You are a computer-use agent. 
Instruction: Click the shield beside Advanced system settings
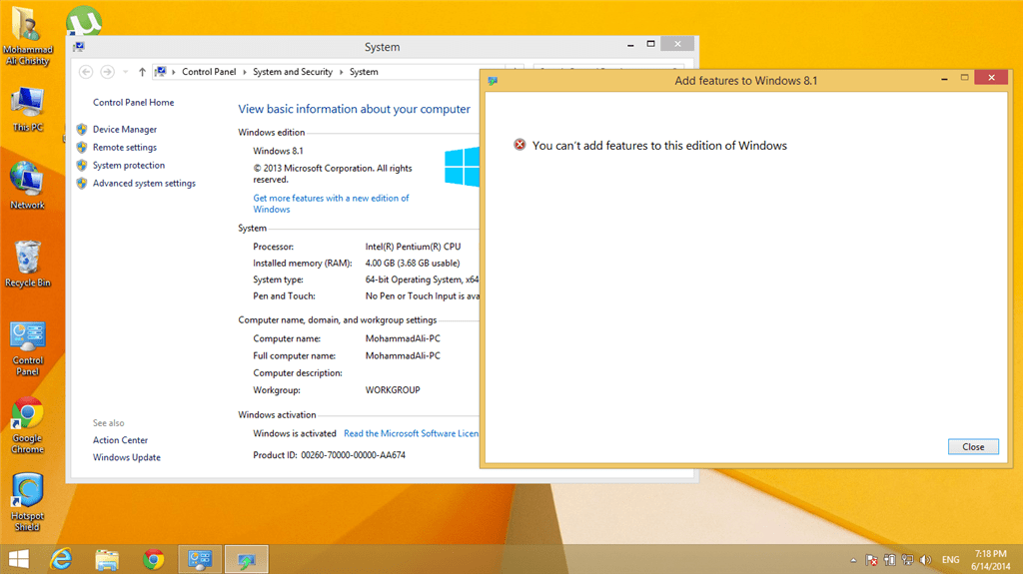pyautogui.click(x=82, y=184)
